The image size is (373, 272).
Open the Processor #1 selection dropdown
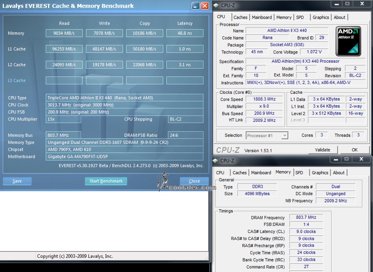[x=285, y=136]
